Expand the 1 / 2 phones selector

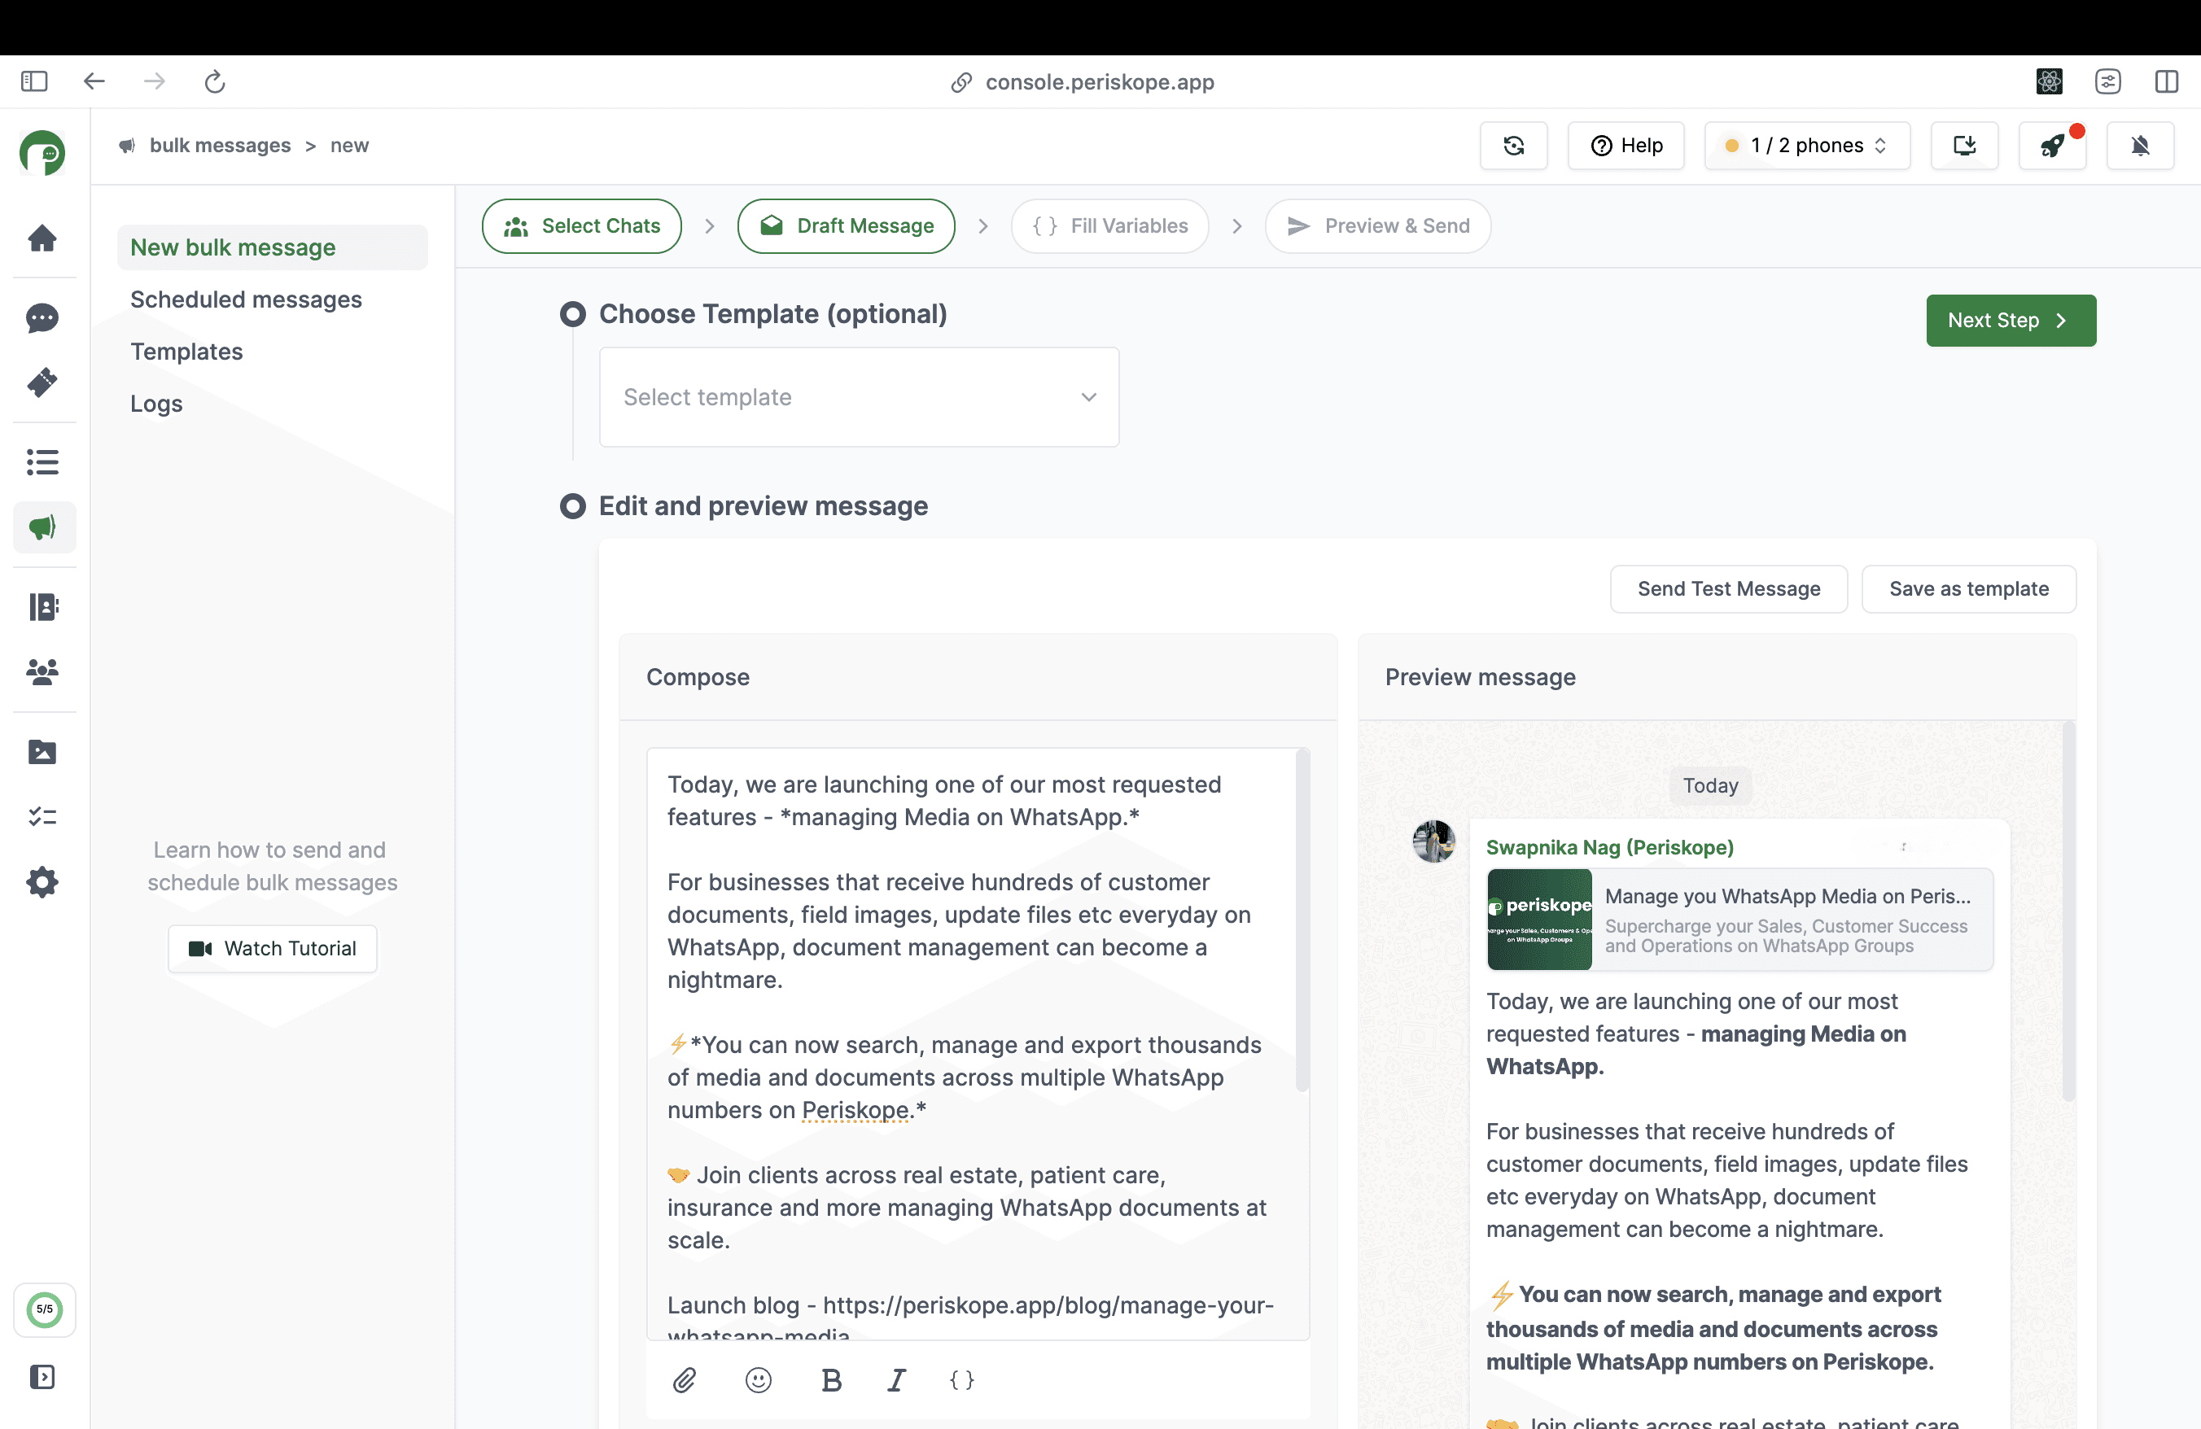click(1807, 145)
